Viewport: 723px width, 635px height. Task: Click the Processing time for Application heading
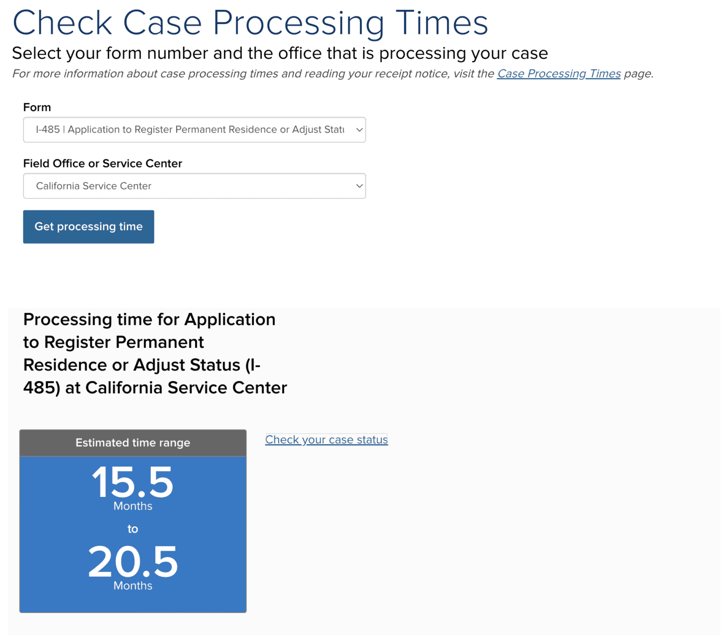[x=149, y=319]
